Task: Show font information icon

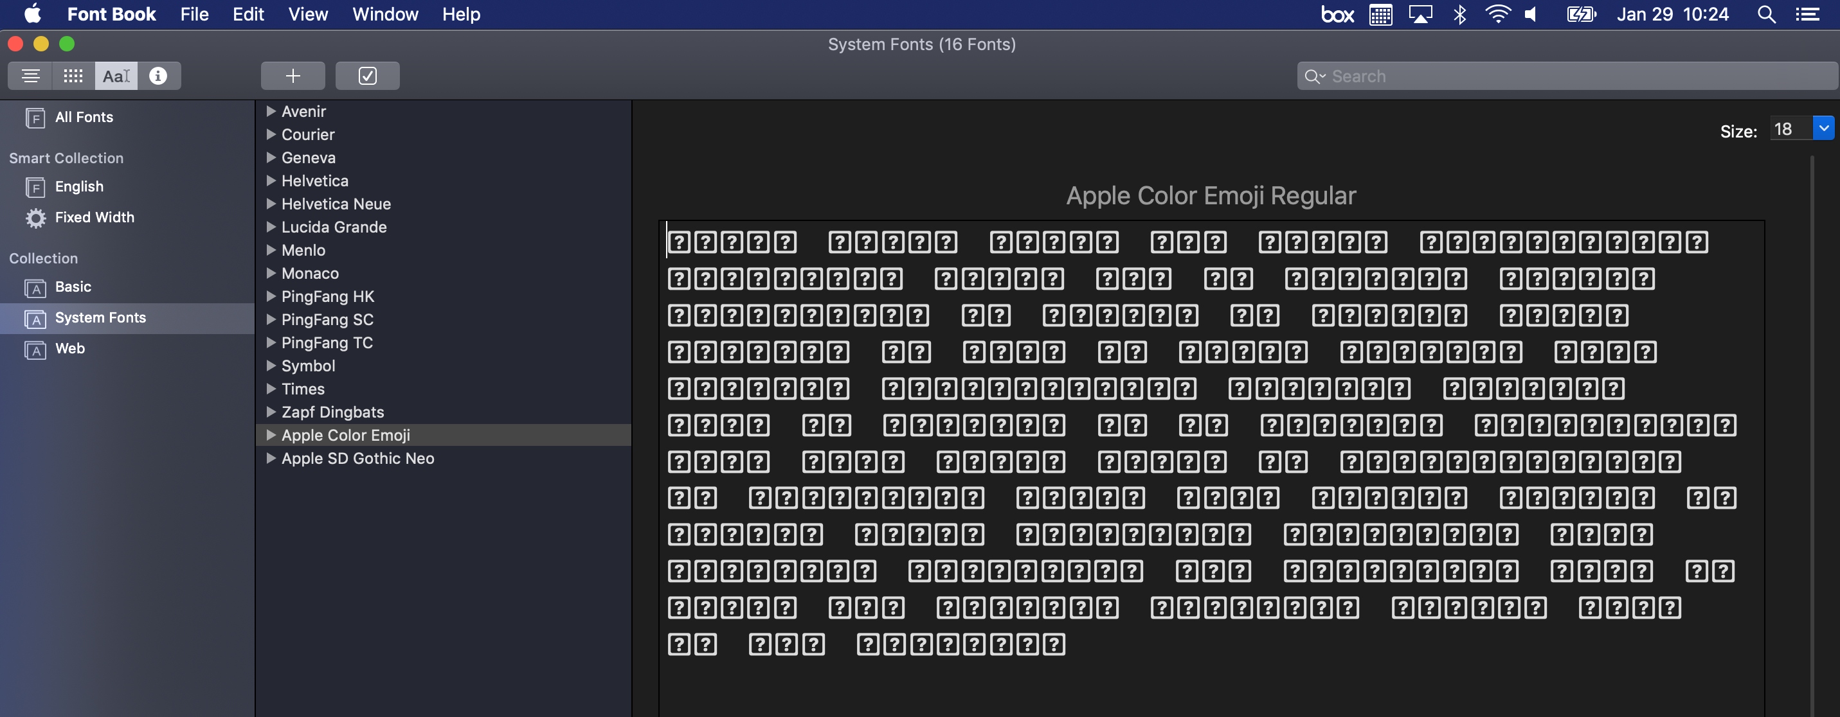Action: pos(158,76)
